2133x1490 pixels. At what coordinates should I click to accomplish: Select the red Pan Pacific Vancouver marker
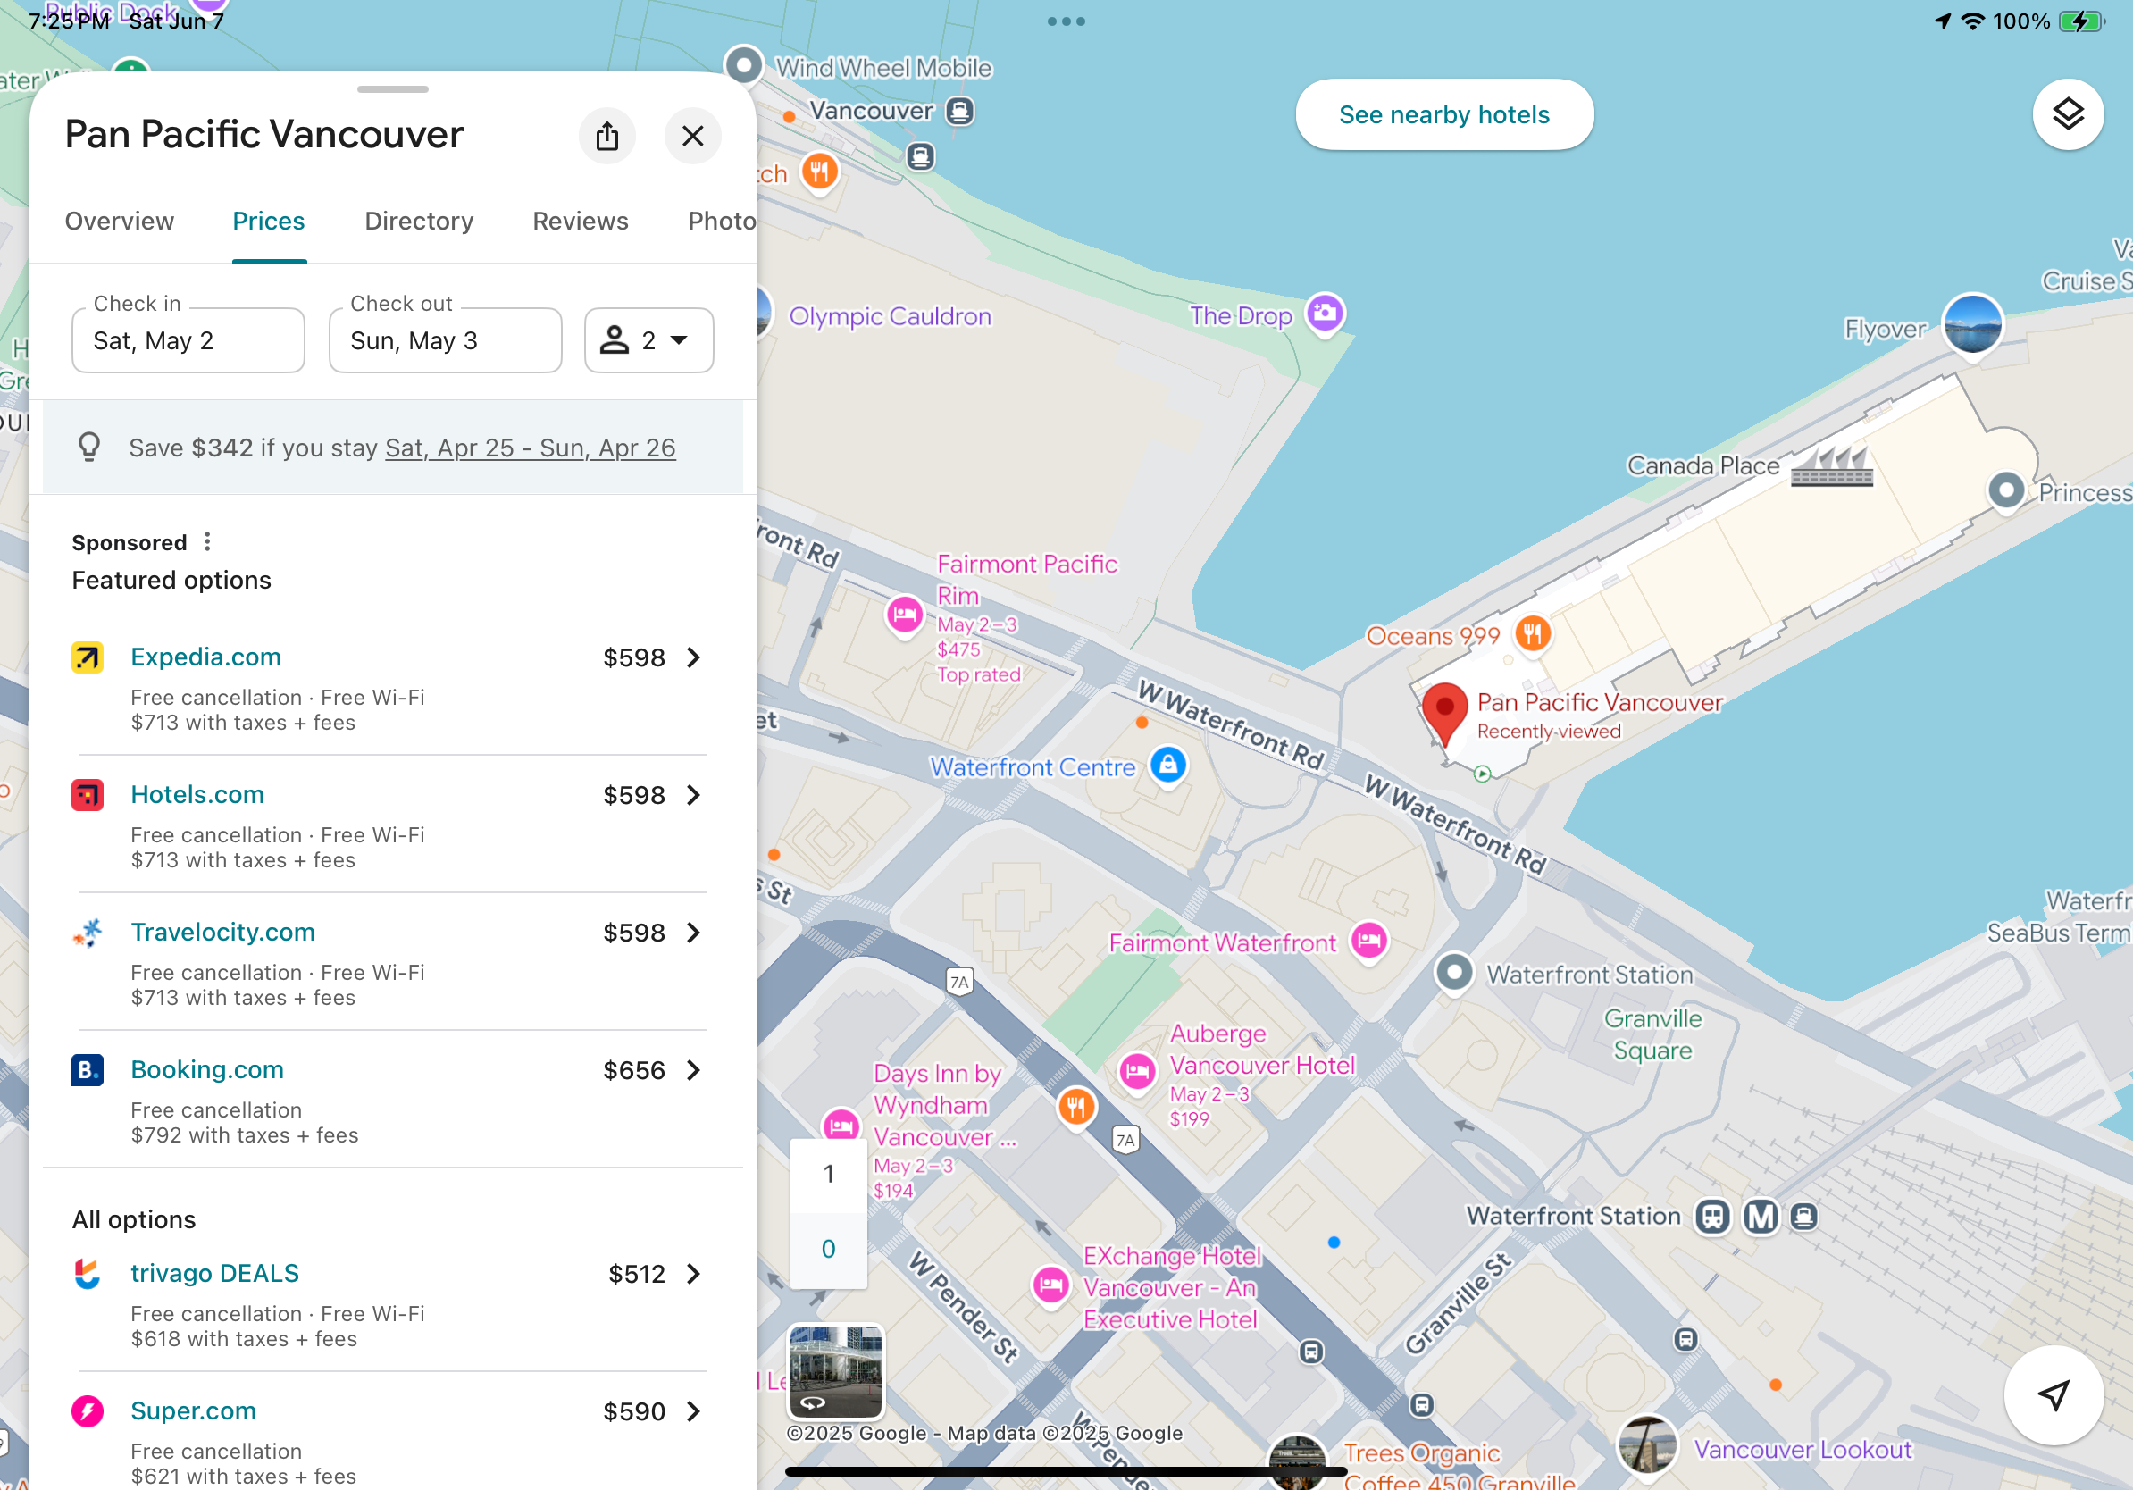pyautogui.click(x=1444, y=714)
